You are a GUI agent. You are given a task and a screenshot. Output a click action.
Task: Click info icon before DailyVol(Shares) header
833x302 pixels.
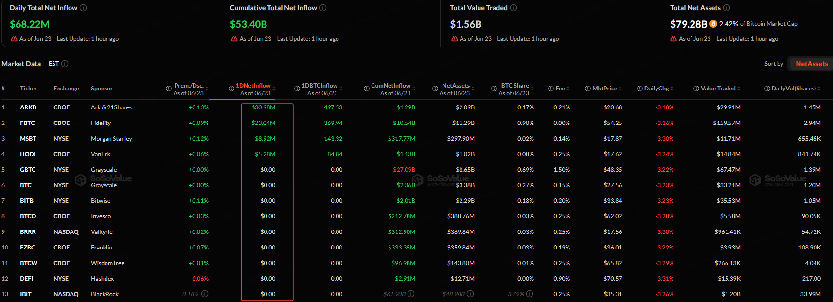tap(767, 89)
